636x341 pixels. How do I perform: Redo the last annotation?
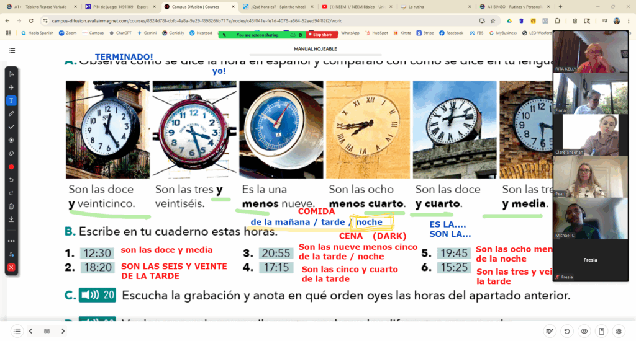[x=11, y=193]
